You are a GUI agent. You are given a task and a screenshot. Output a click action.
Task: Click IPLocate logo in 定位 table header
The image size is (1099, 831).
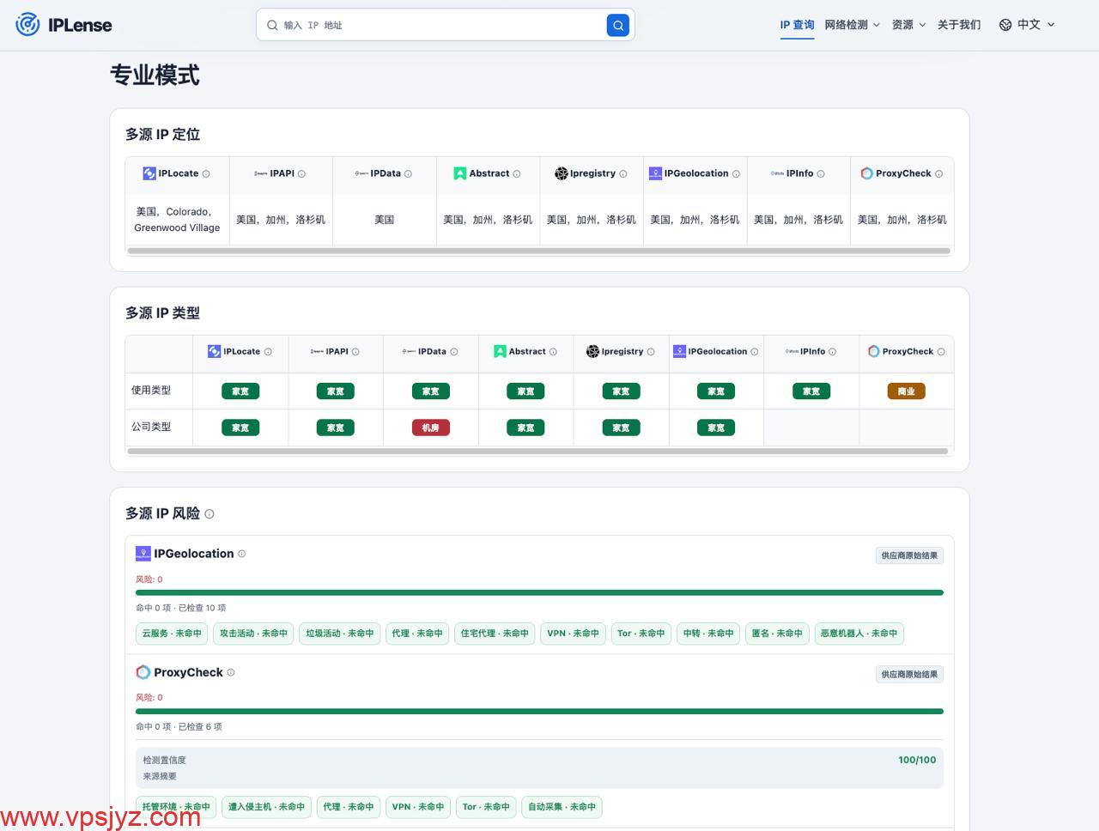(x=149, y=173)
